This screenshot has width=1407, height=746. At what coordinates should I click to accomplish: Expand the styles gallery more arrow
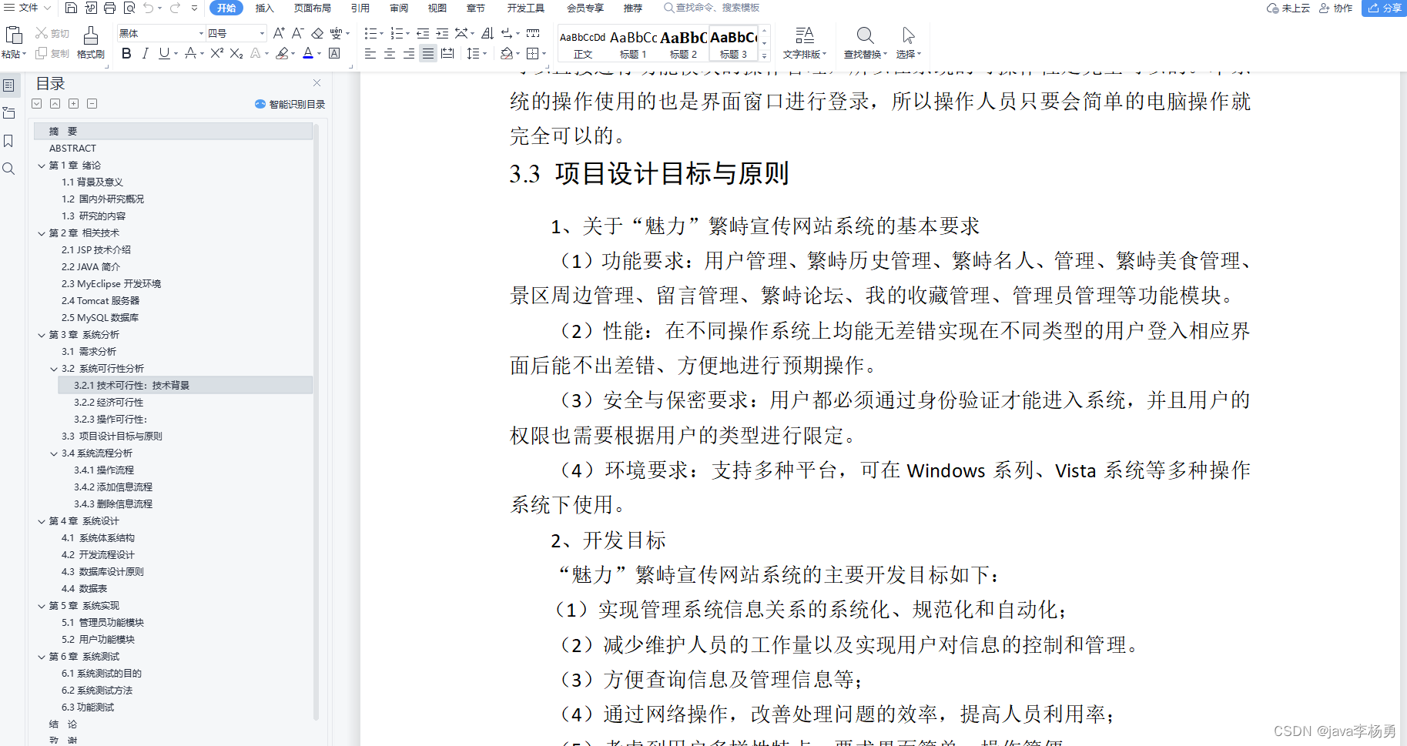(x=764, y=55)
